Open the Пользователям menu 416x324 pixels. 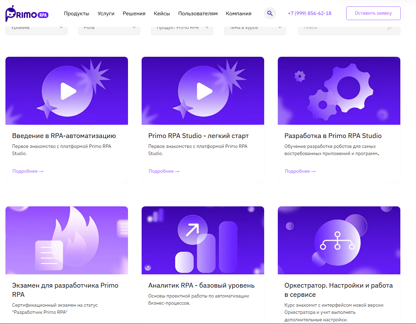click(198, 14)
